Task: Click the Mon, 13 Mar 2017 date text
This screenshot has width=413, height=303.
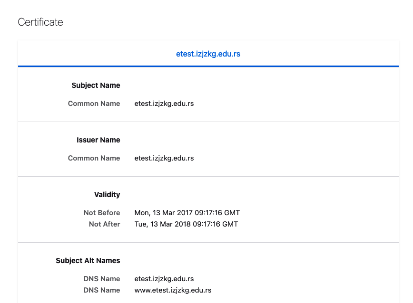Action: [x=163, y=213]
